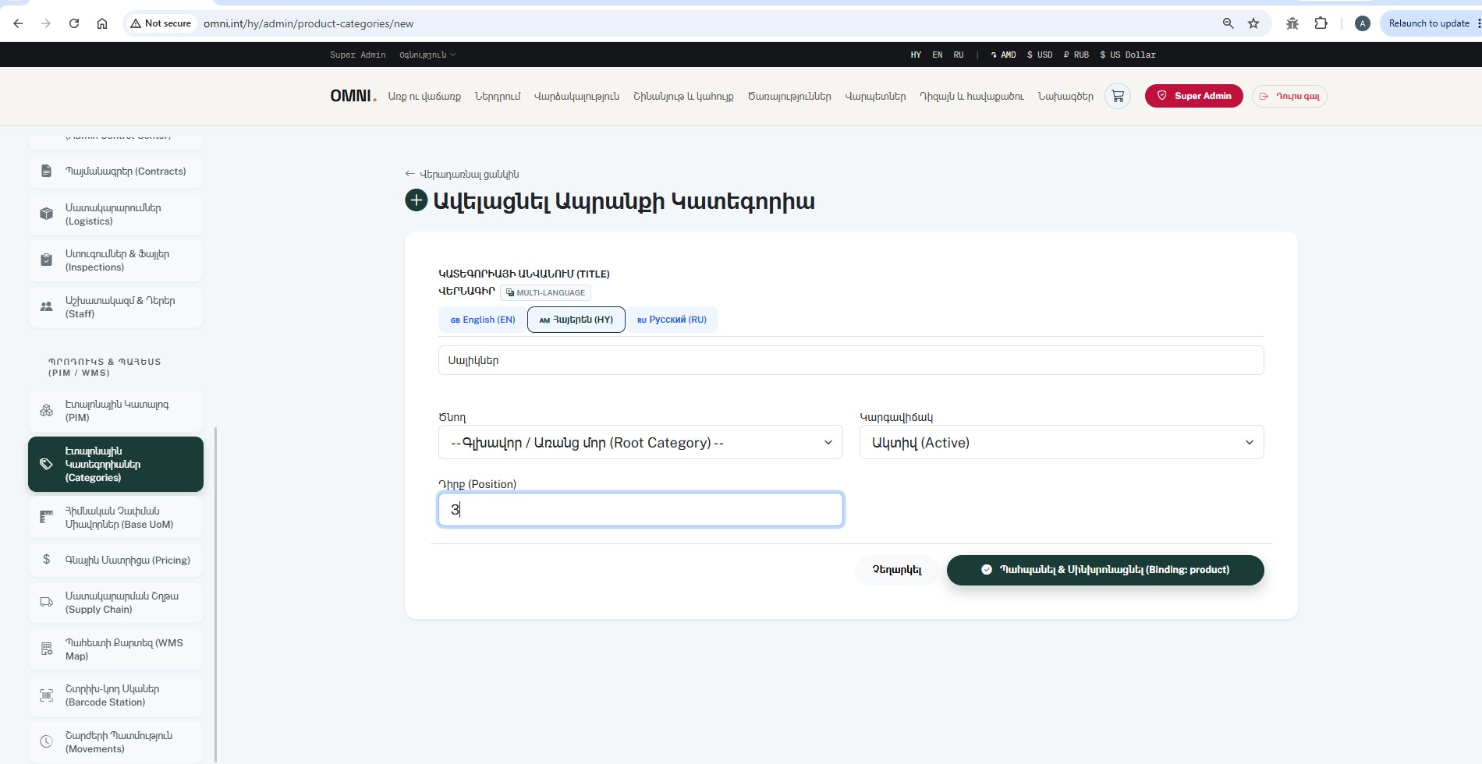
Task: Click the save and sync (Binding: product) button
Action: pos(1105,570)
